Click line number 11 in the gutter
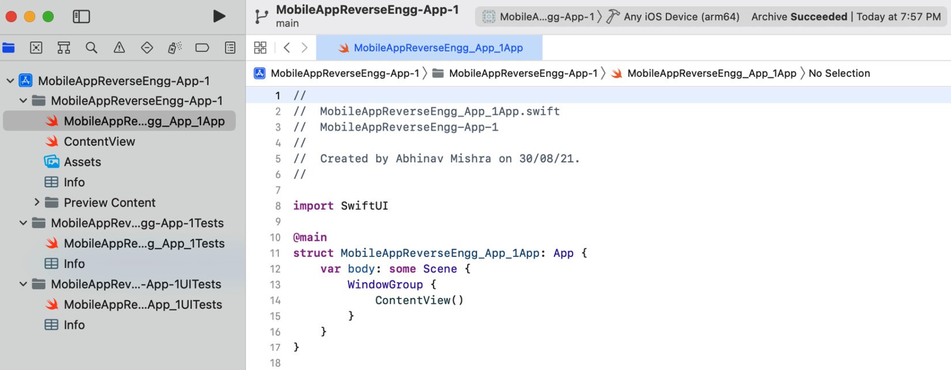This screenshot has width=951, height=370. click(275, 253)
